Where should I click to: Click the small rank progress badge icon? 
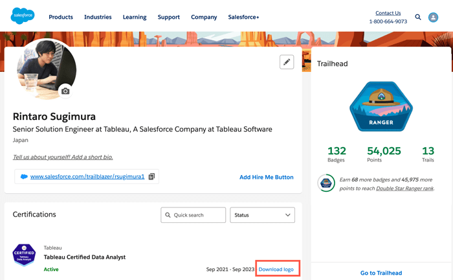click(326, 183)
